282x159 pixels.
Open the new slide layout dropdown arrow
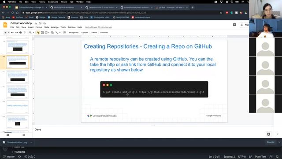(x=8, y=33)
